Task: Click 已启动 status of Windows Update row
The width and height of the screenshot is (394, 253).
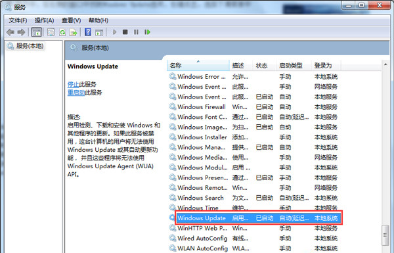Action: [265, 218]
